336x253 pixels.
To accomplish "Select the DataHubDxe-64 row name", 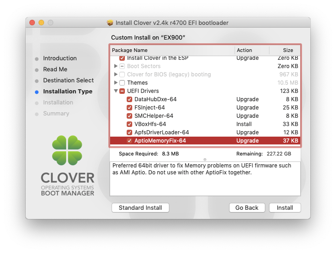I will pos(155,99).
